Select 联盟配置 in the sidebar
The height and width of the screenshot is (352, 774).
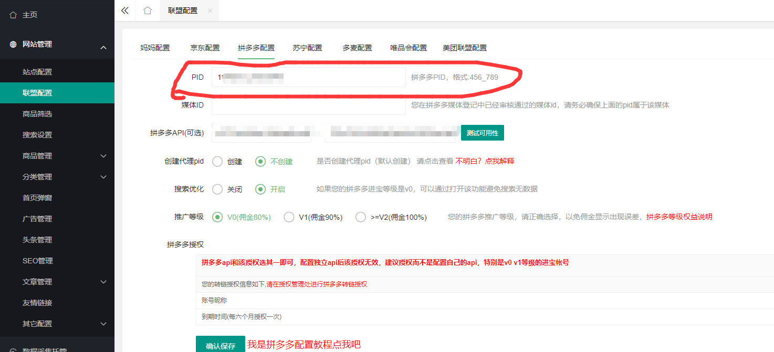(57, 93)
